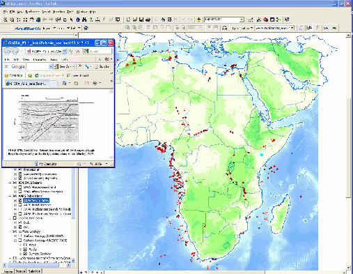Check the SPAN Africa Seismic examples layer box
353x274 pixels.
[20, 192]
